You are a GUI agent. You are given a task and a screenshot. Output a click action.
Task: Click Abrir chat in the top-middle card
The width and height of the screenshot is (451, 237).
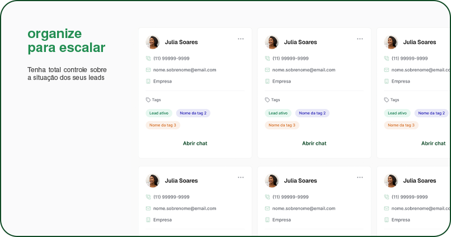pyautogui.click(x=314, y=144)
